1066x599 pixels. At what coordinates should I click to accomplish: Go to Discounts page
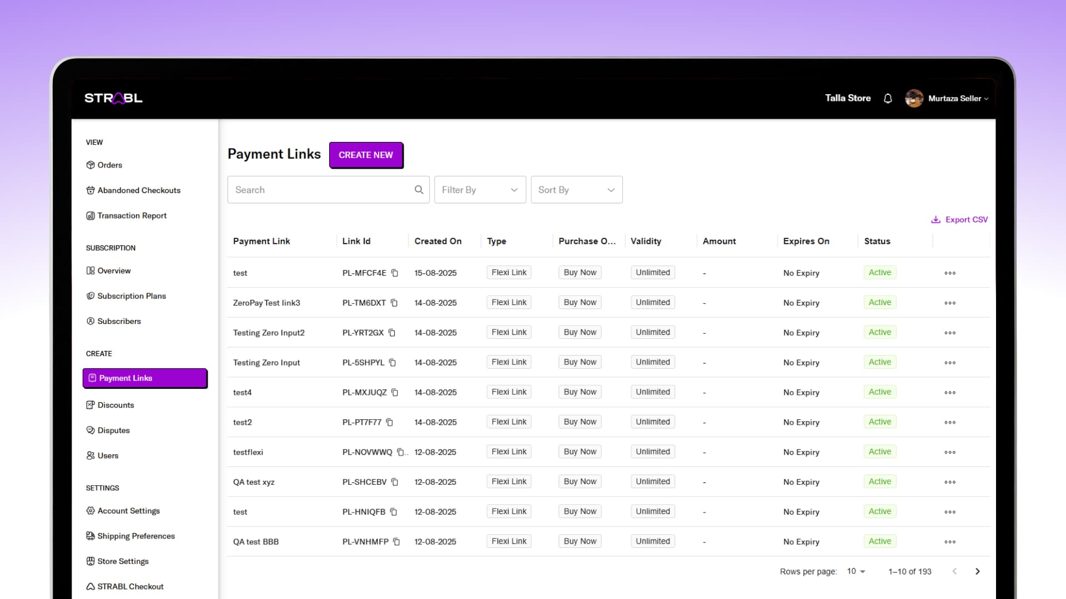click(x=115, y=405)
